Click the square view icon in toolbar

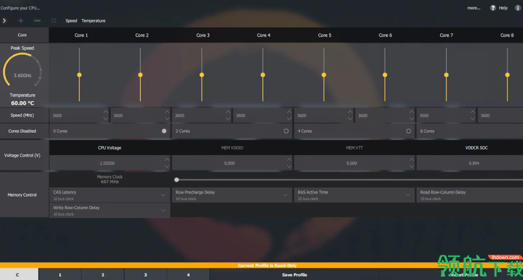click(53, 21)
